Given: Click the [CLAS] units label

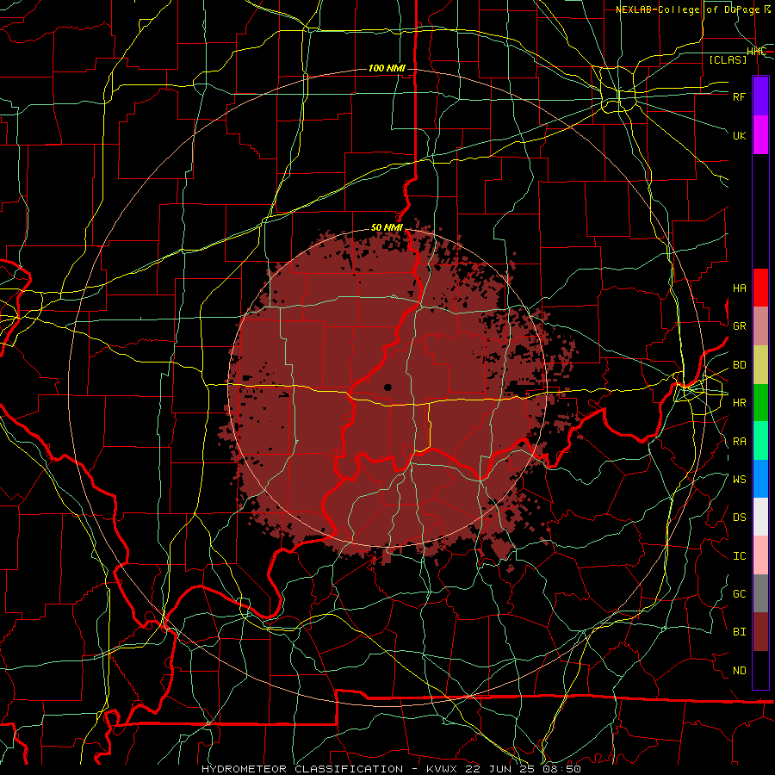Looking at the screenshot, I should click(x=728, y=59).
